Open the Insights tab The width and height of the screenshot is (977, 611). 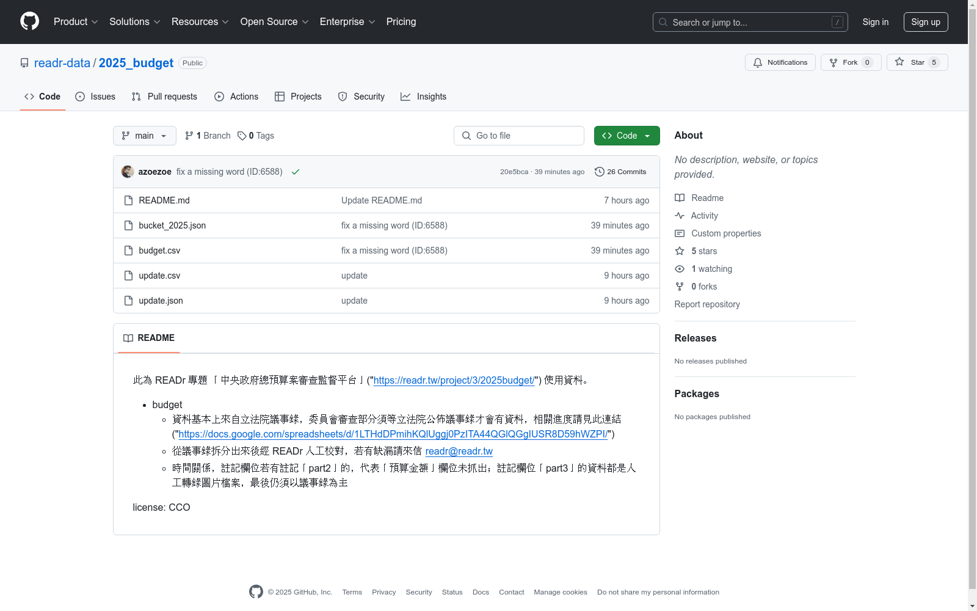click(x=423, y=97)
